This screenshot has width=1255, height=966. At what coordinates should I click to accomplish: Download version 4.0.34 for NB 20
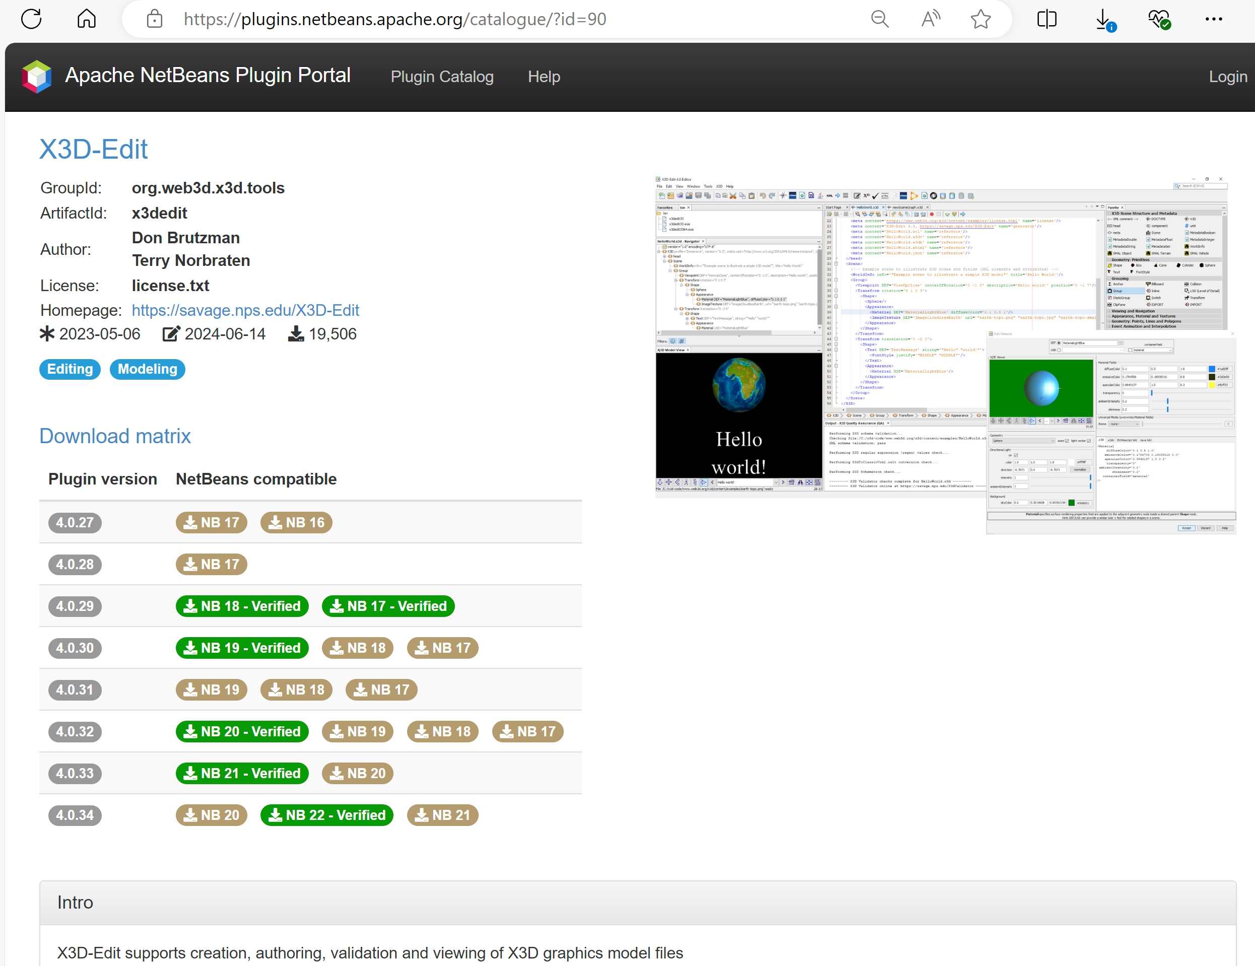(x=212, y=815)
